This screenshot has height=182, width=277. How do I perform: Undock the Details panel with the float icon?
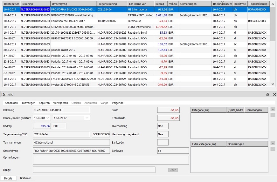pyautogui.click(x=268, y=94)
